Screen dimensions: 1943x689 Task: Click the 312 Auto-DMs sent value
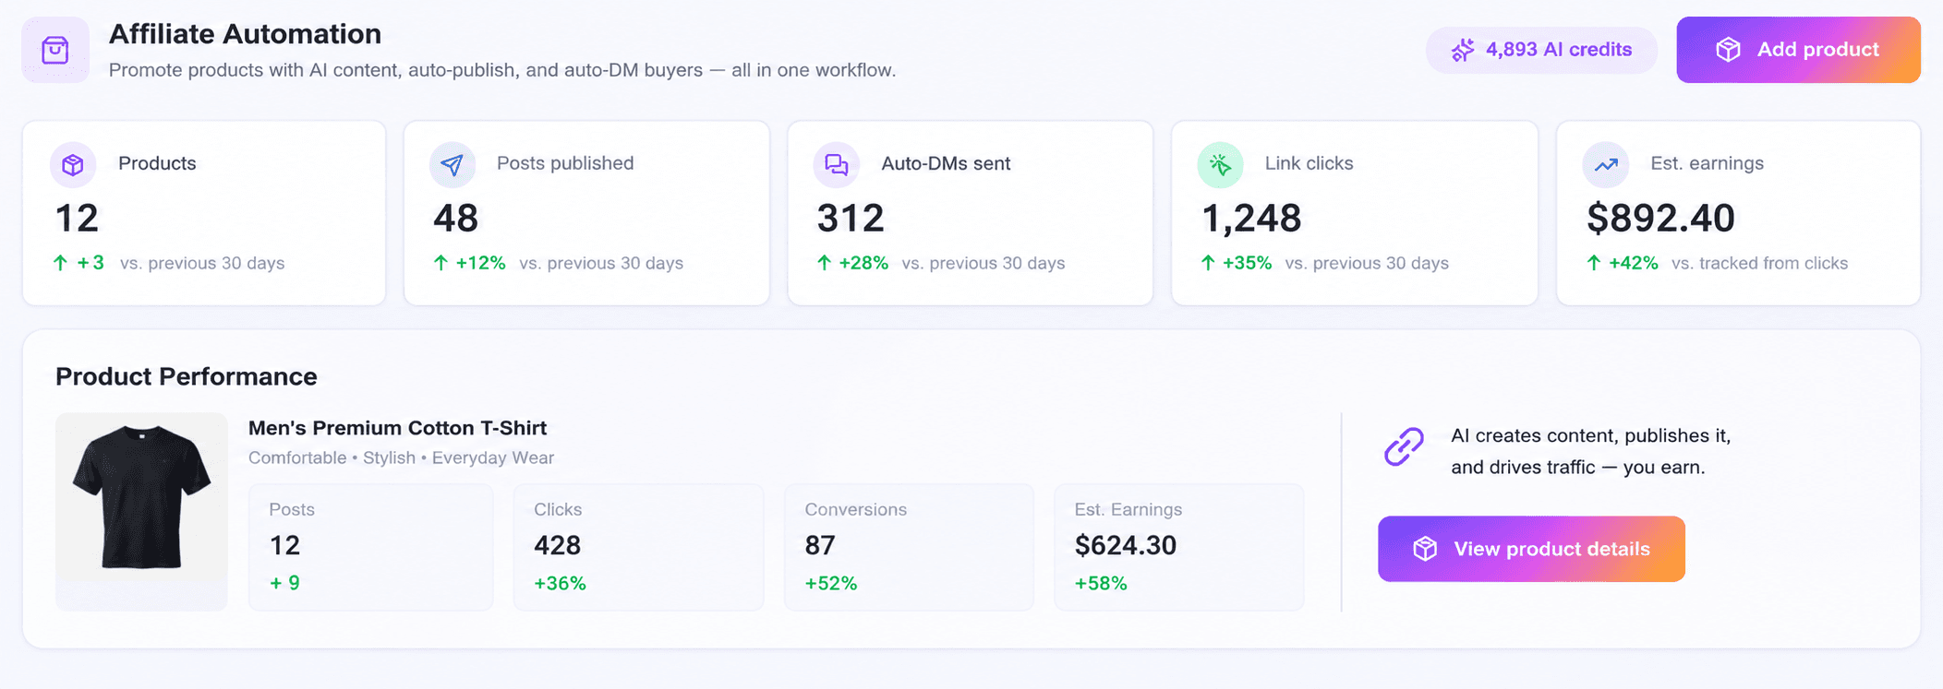(851, 219)
